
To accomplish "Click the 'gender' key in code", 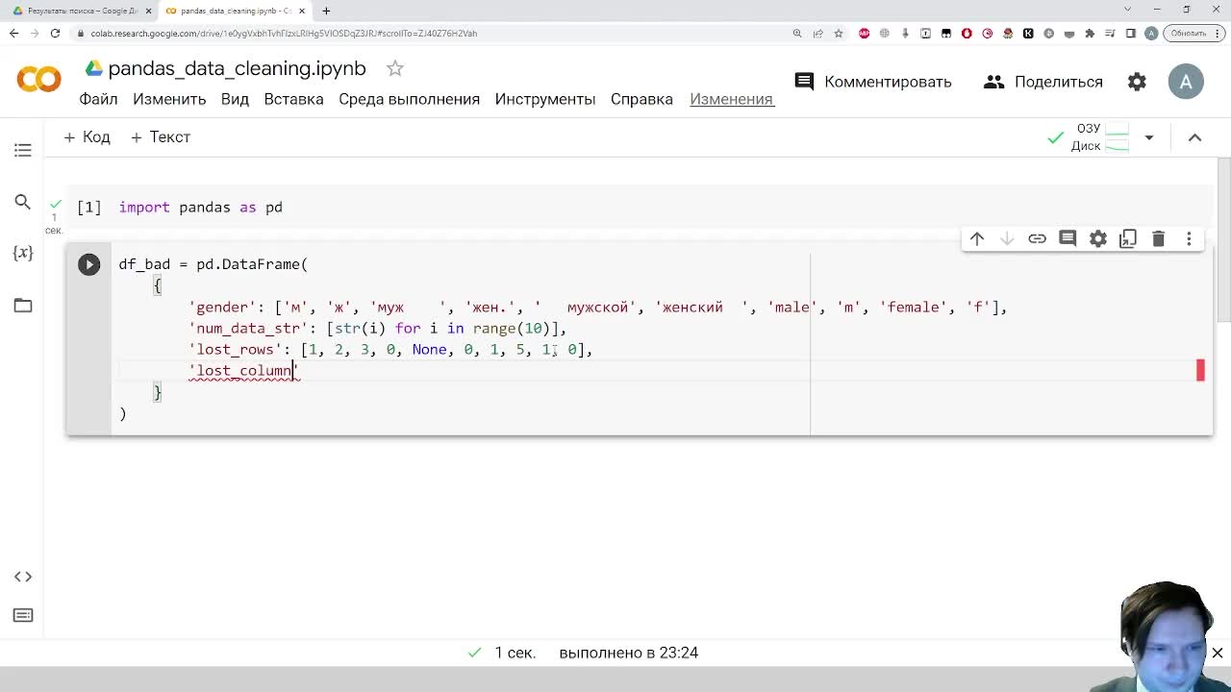I will point(222,308).
